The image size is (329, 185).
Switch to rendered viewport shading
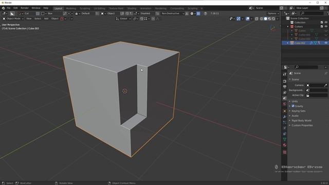pyautogui.click(x=273, y=18)
